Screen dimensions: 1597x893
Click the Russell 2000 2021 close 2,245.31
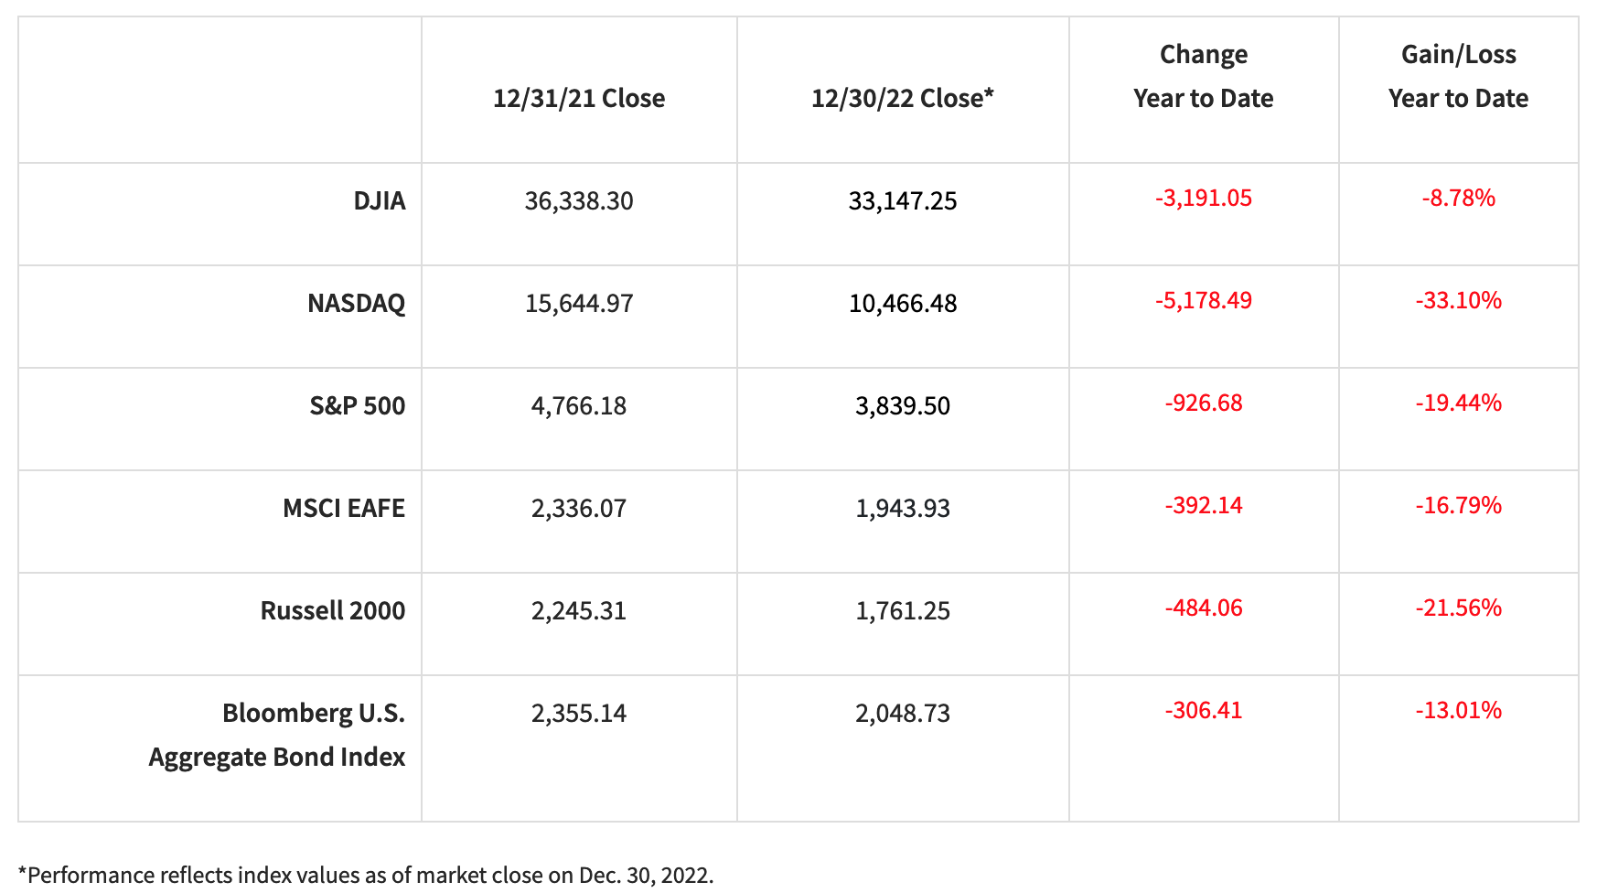(x=578, y=610)
